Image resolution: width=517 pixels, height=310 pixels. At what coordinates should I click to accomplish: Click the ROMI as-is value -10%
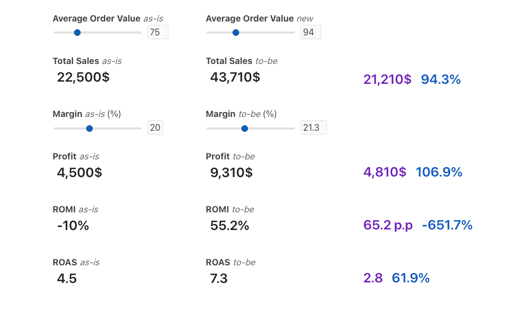pyautogui.click(x=73, y=226)
